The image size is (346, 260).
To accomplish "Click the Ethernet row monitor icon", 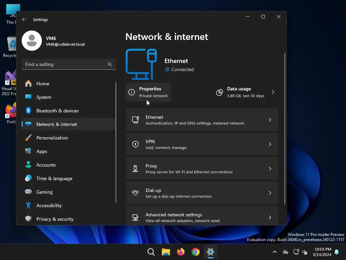I will tap(135, 120).
